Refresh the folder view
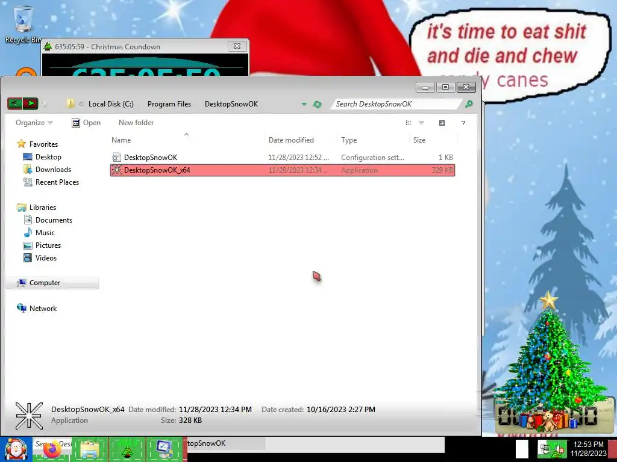The height and width of the screenshot is (462, 617). pos(317,104)
